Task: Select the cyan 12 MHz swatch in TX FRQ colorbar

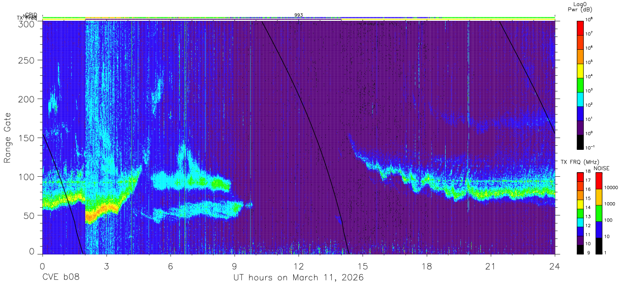Action: click(580, 222)
